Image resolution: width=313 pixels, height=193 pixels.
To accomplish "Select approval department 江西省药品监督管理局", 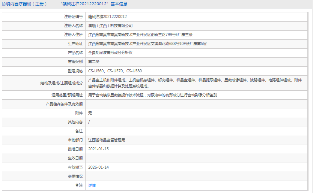I will (107, 140).
